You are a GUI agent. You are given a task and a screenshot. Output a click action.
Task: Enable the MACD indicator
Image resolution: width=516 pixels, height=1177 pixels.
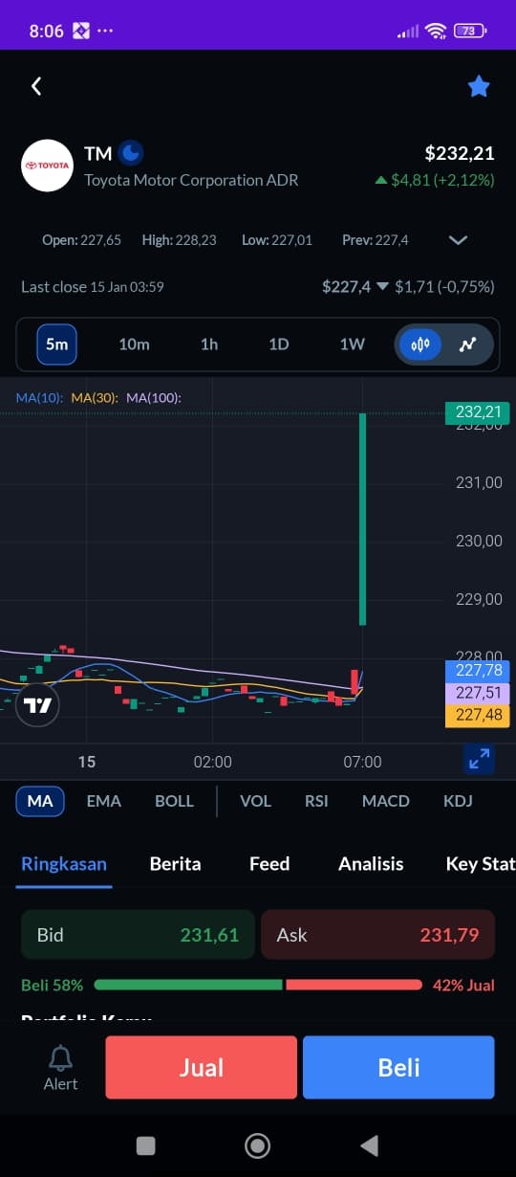[x=386, y=801]
